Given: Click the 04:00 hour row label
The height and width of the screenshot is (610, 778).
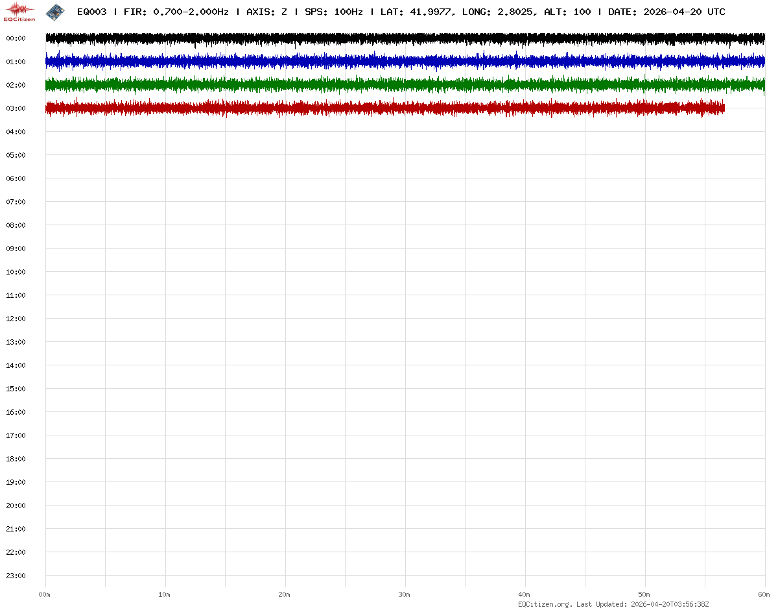Looking at the screenshot, I should pos(16,132).
